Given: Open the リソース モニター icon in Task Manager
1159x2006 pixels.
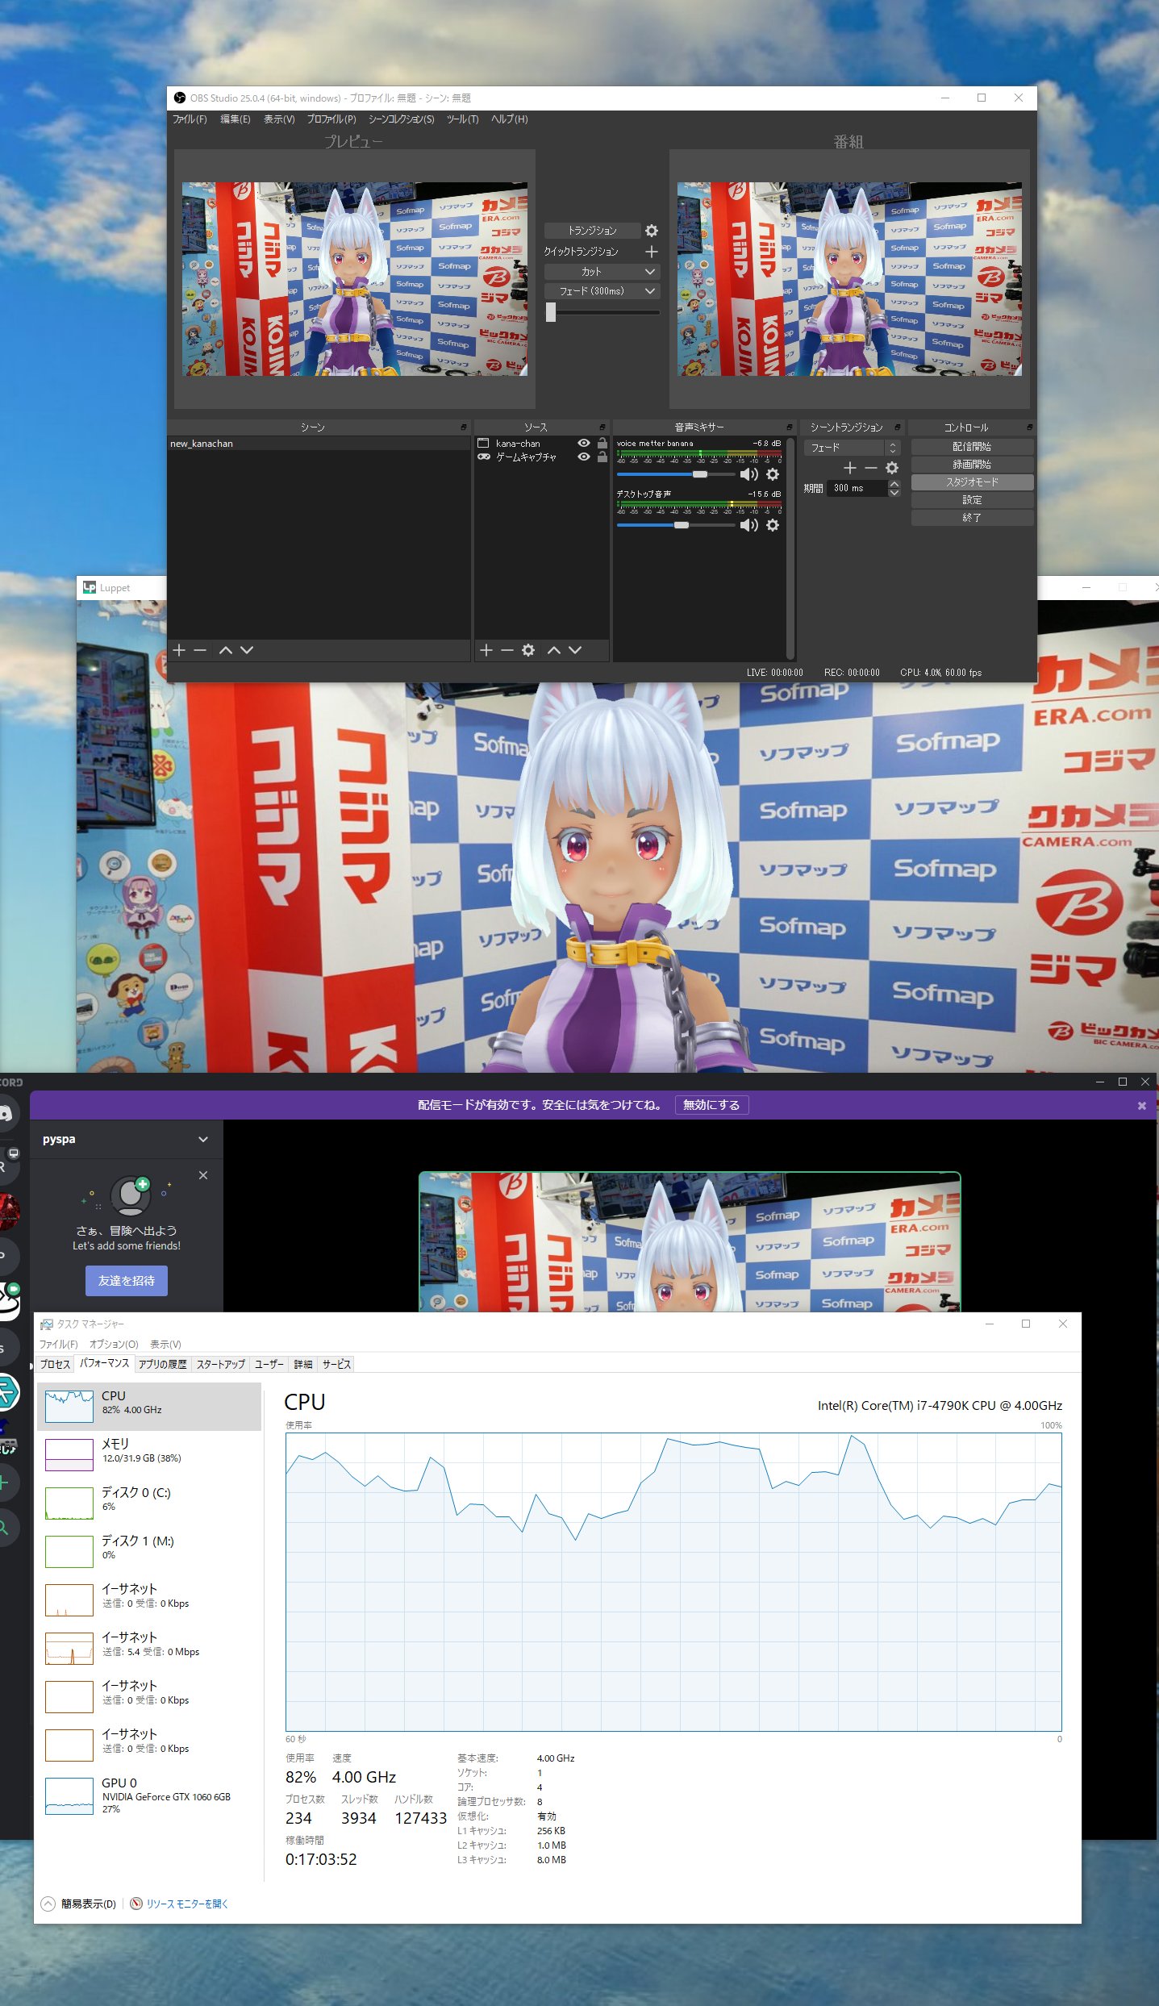Looking at the screenshot, I should tap(136, 1904).
